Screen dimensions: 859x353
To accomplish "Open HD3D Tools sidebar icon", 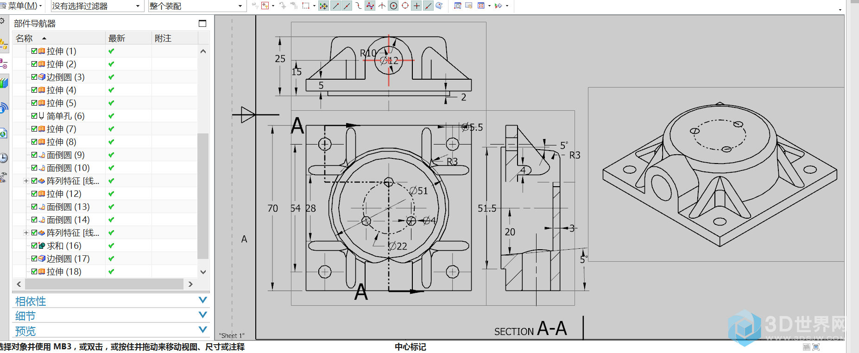I will tap(4, 108).
